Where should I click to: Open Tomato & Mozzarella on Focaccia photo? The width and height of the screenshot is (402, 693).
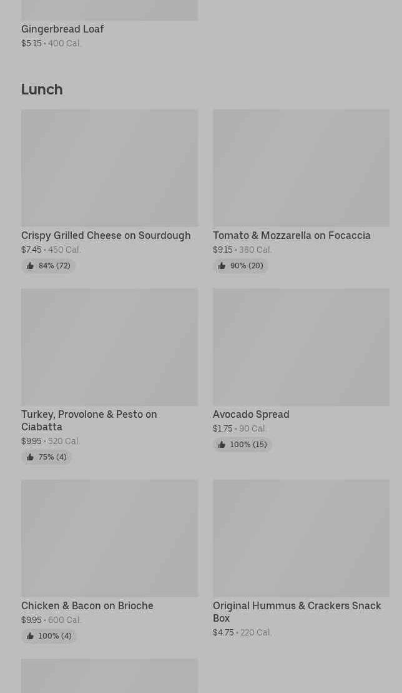(301, 168)
